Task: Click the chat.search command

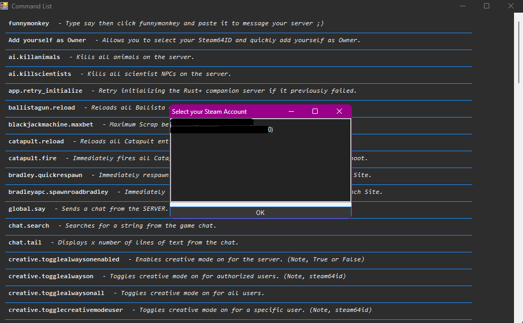Action: [x=28, y=226]
